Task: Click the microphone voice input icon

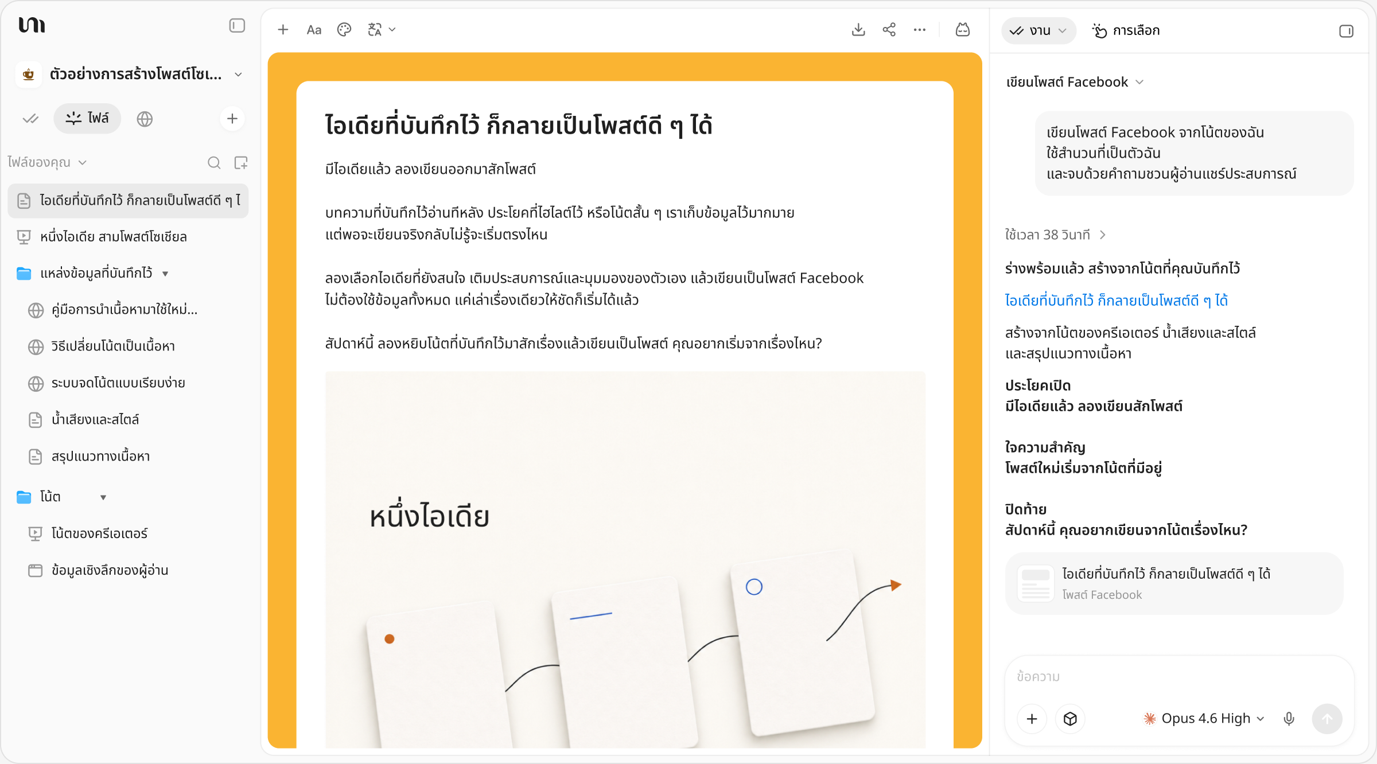Action: [1289, 719]
